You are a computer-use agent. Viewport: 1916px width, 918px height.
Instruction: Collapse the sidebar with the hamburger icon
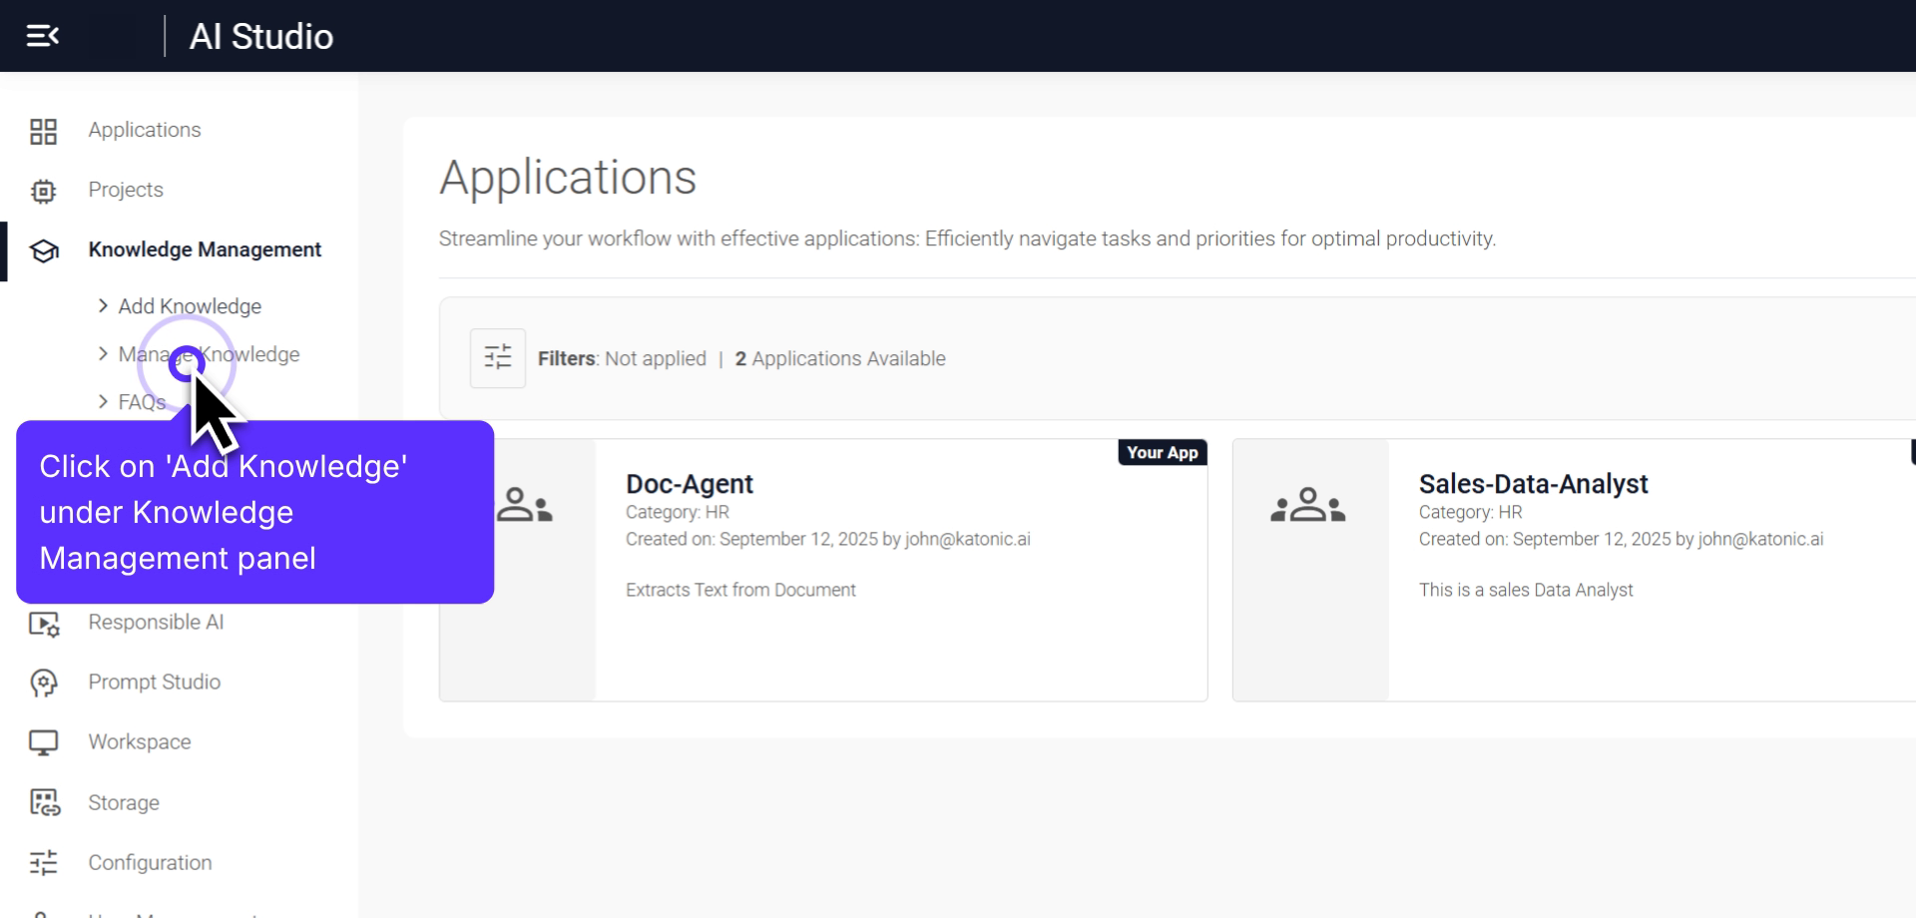coord(42,36)
